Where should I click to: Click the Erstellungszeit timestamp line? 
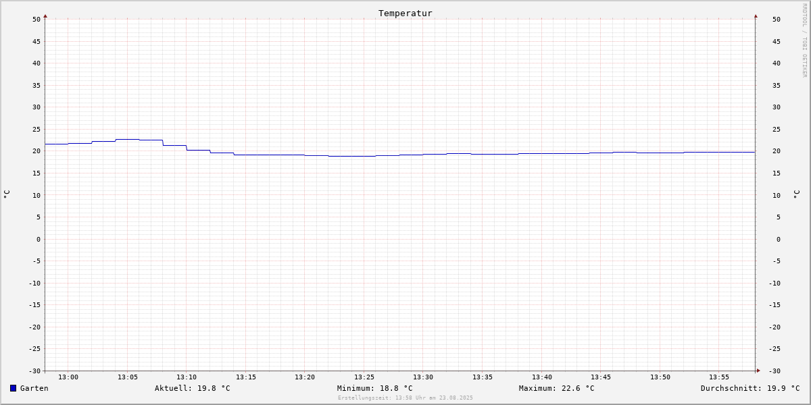[x=405, y=398]
